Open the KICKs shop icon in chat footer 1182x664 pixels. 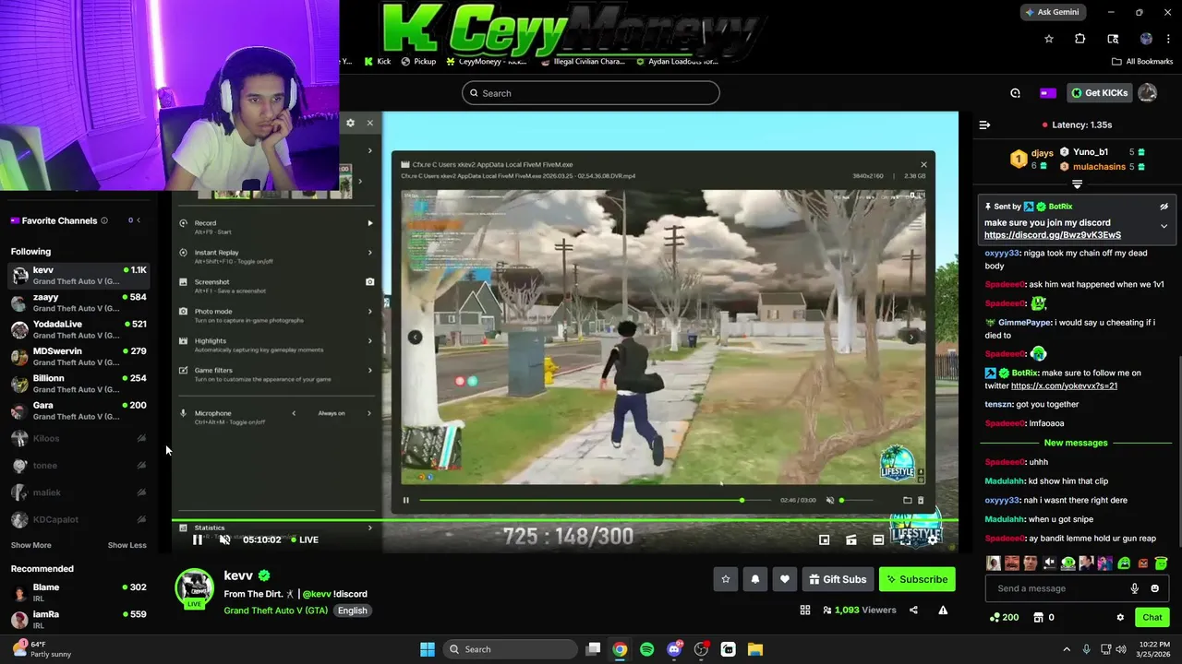pos(1038,617)
